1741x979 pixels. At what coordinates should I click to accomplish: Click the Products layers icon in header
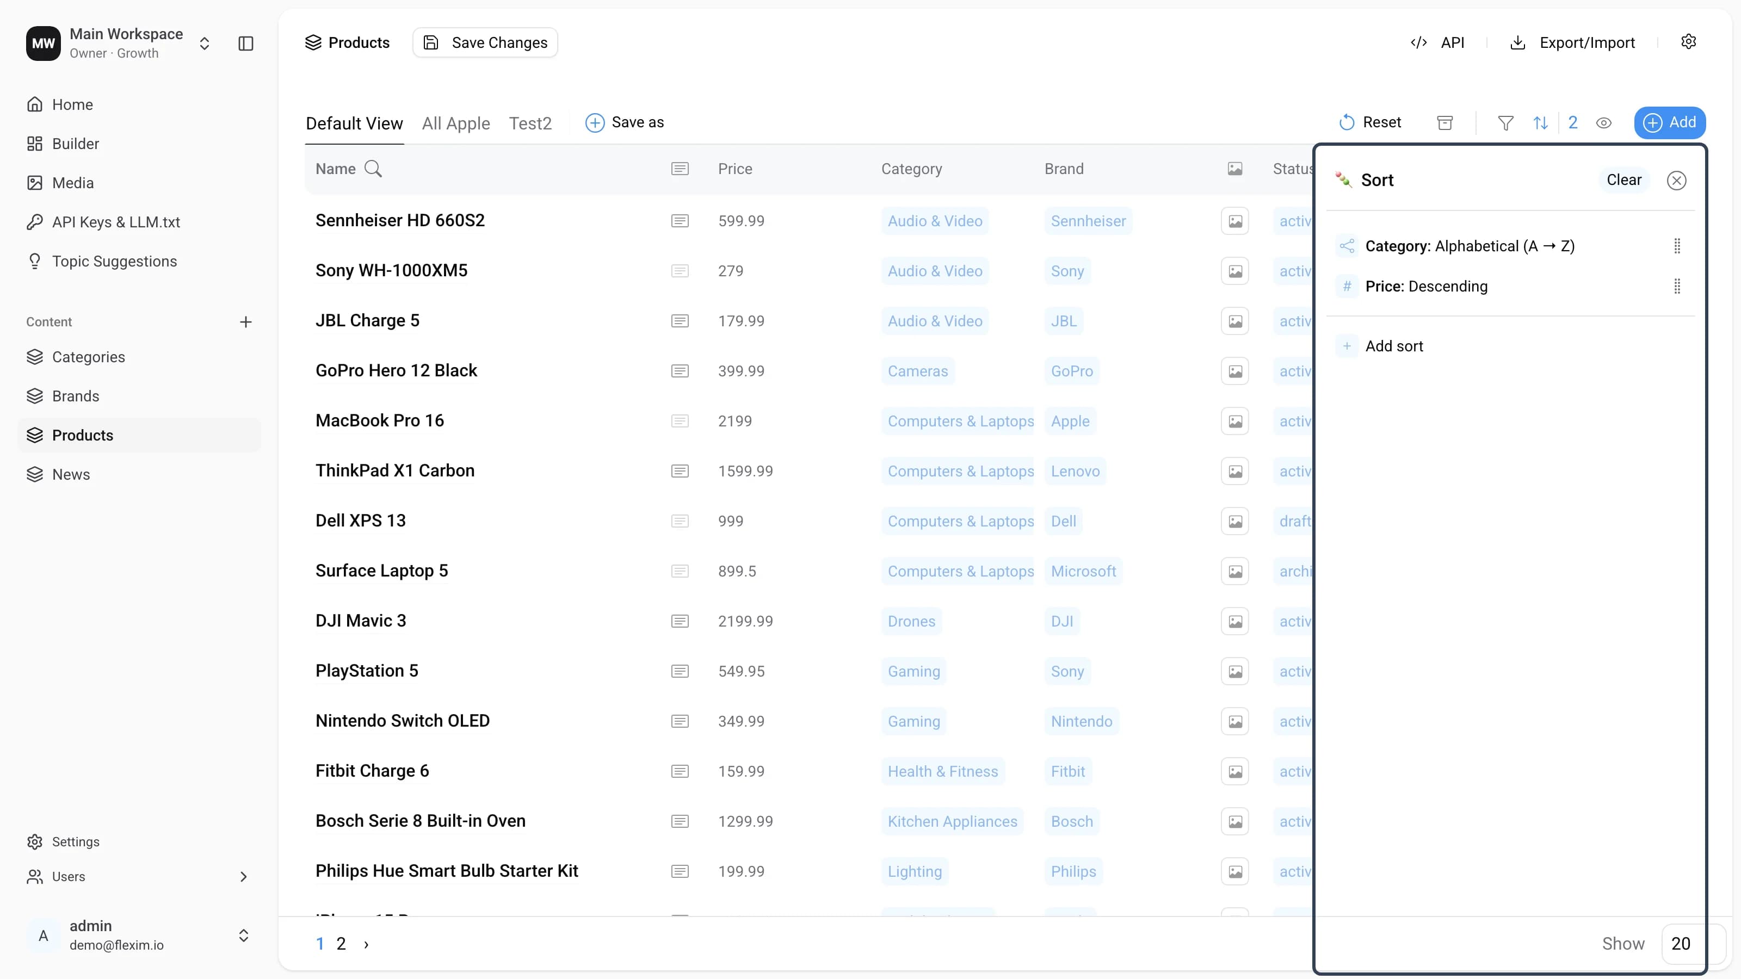[x=313, y=42]
